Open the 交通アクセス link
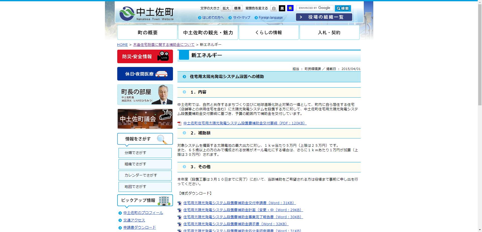The image size is (482, 232). pos(134,220)
